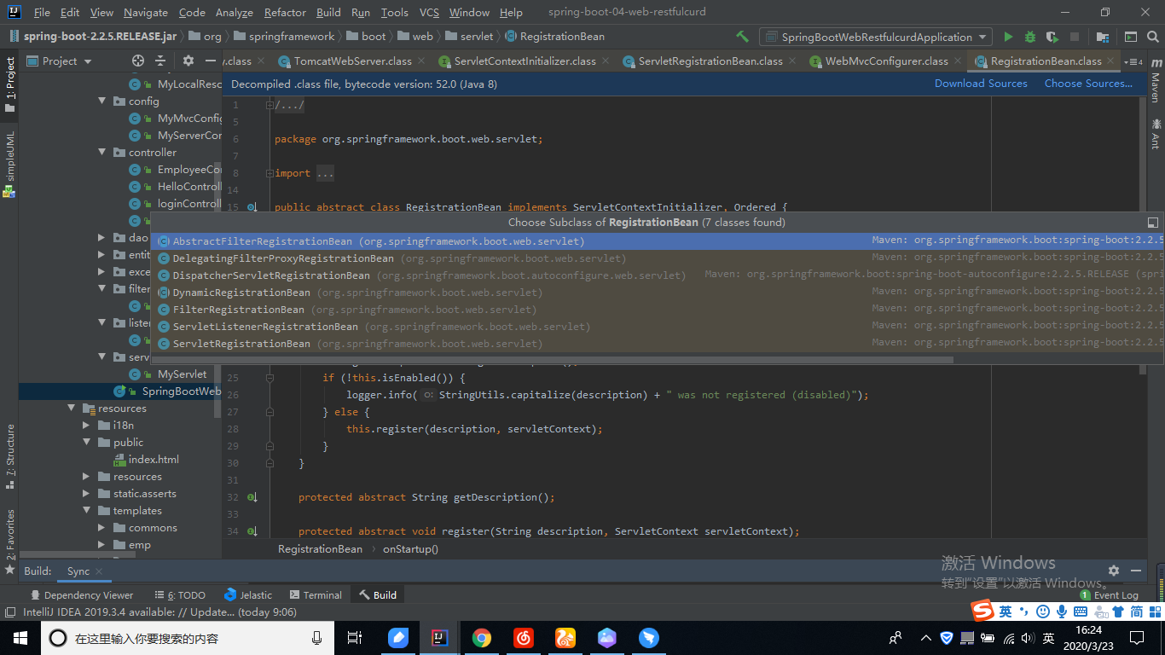The image size is (1165, 655).
Task: Click the Search Everywhere magnifier icon
Action: [1152, 37]
